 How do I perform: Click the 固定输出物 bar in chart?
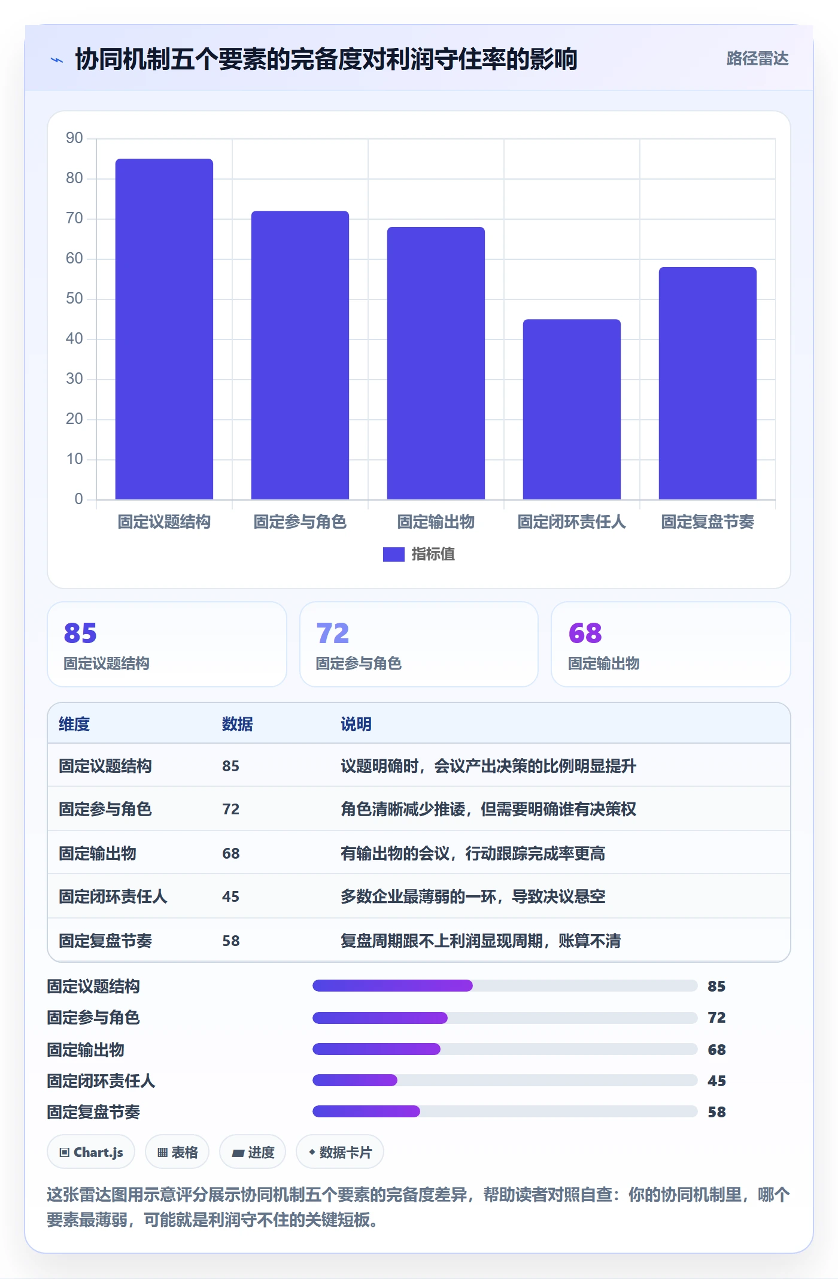tap(436, 363)
